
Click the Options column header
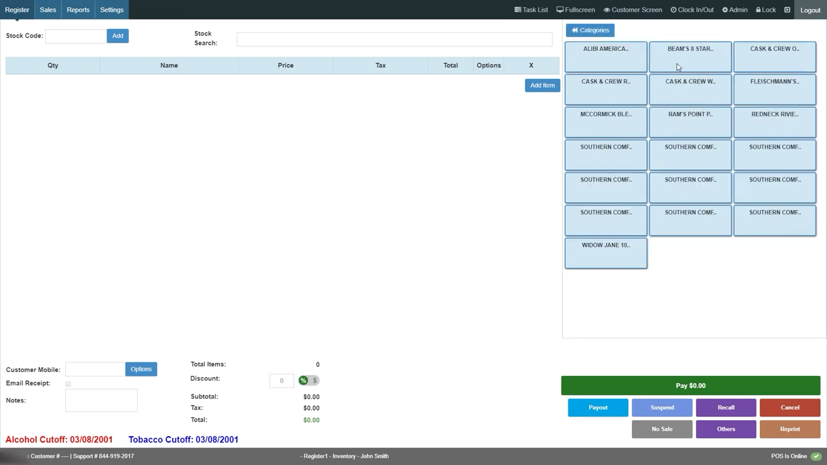[488, 65]
